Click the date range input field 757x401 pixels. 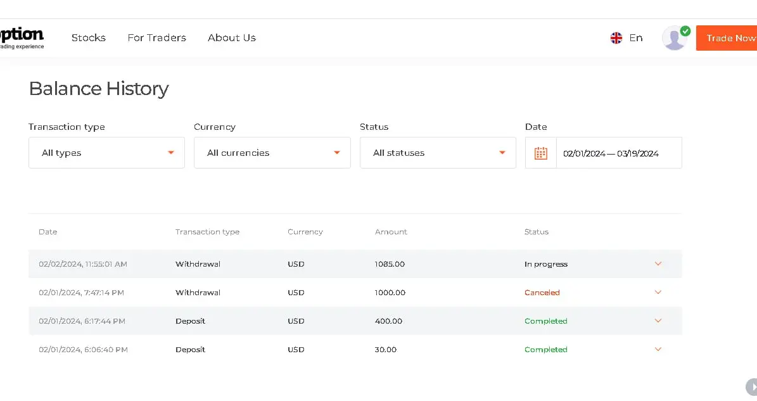pyautogui.click(x=618, y=153)
